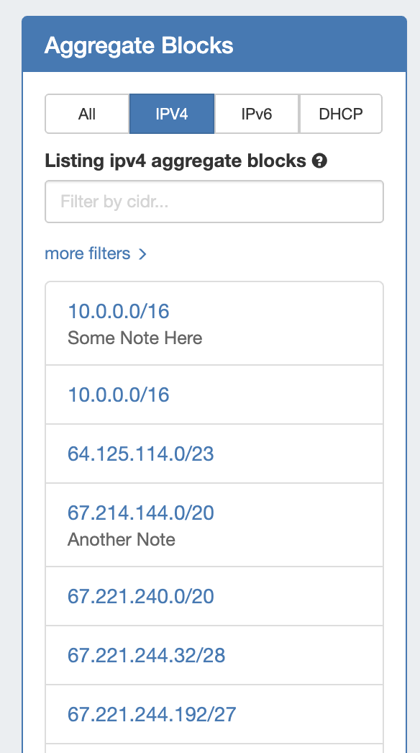This screenshot has height=753, width=420.
Task: Select the IPV4 tab
Action: point(172,114)
